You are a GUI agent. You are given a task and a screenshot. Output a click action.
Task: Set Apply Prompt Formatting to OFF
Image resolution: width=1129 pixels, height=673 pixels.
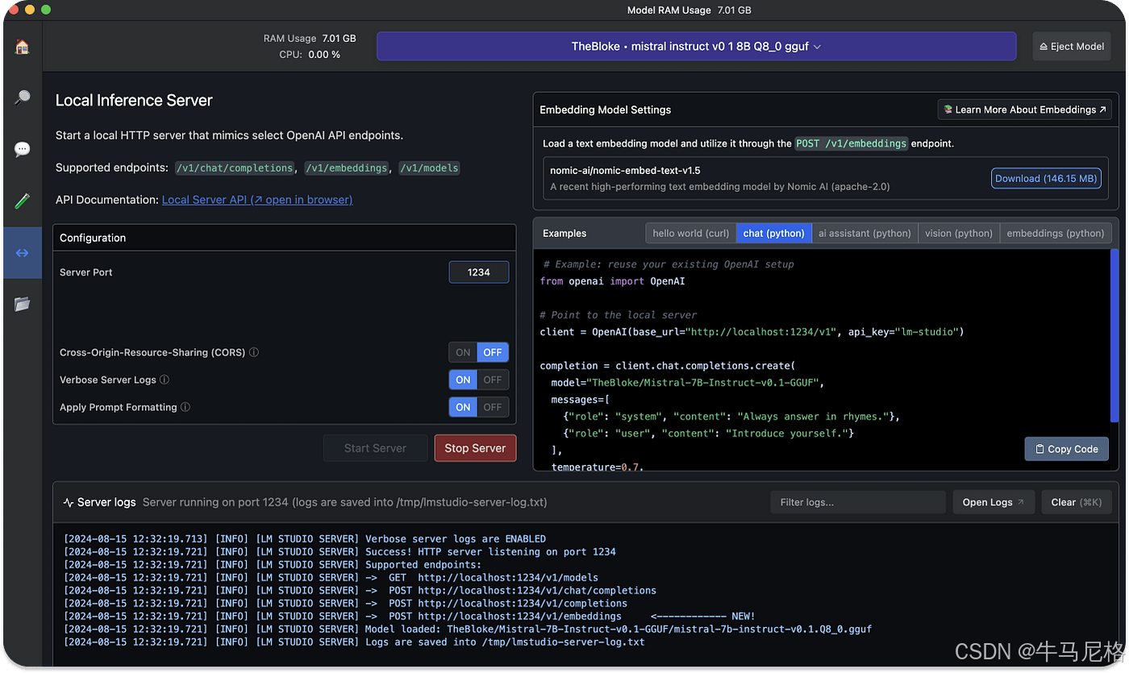[493, 407]
